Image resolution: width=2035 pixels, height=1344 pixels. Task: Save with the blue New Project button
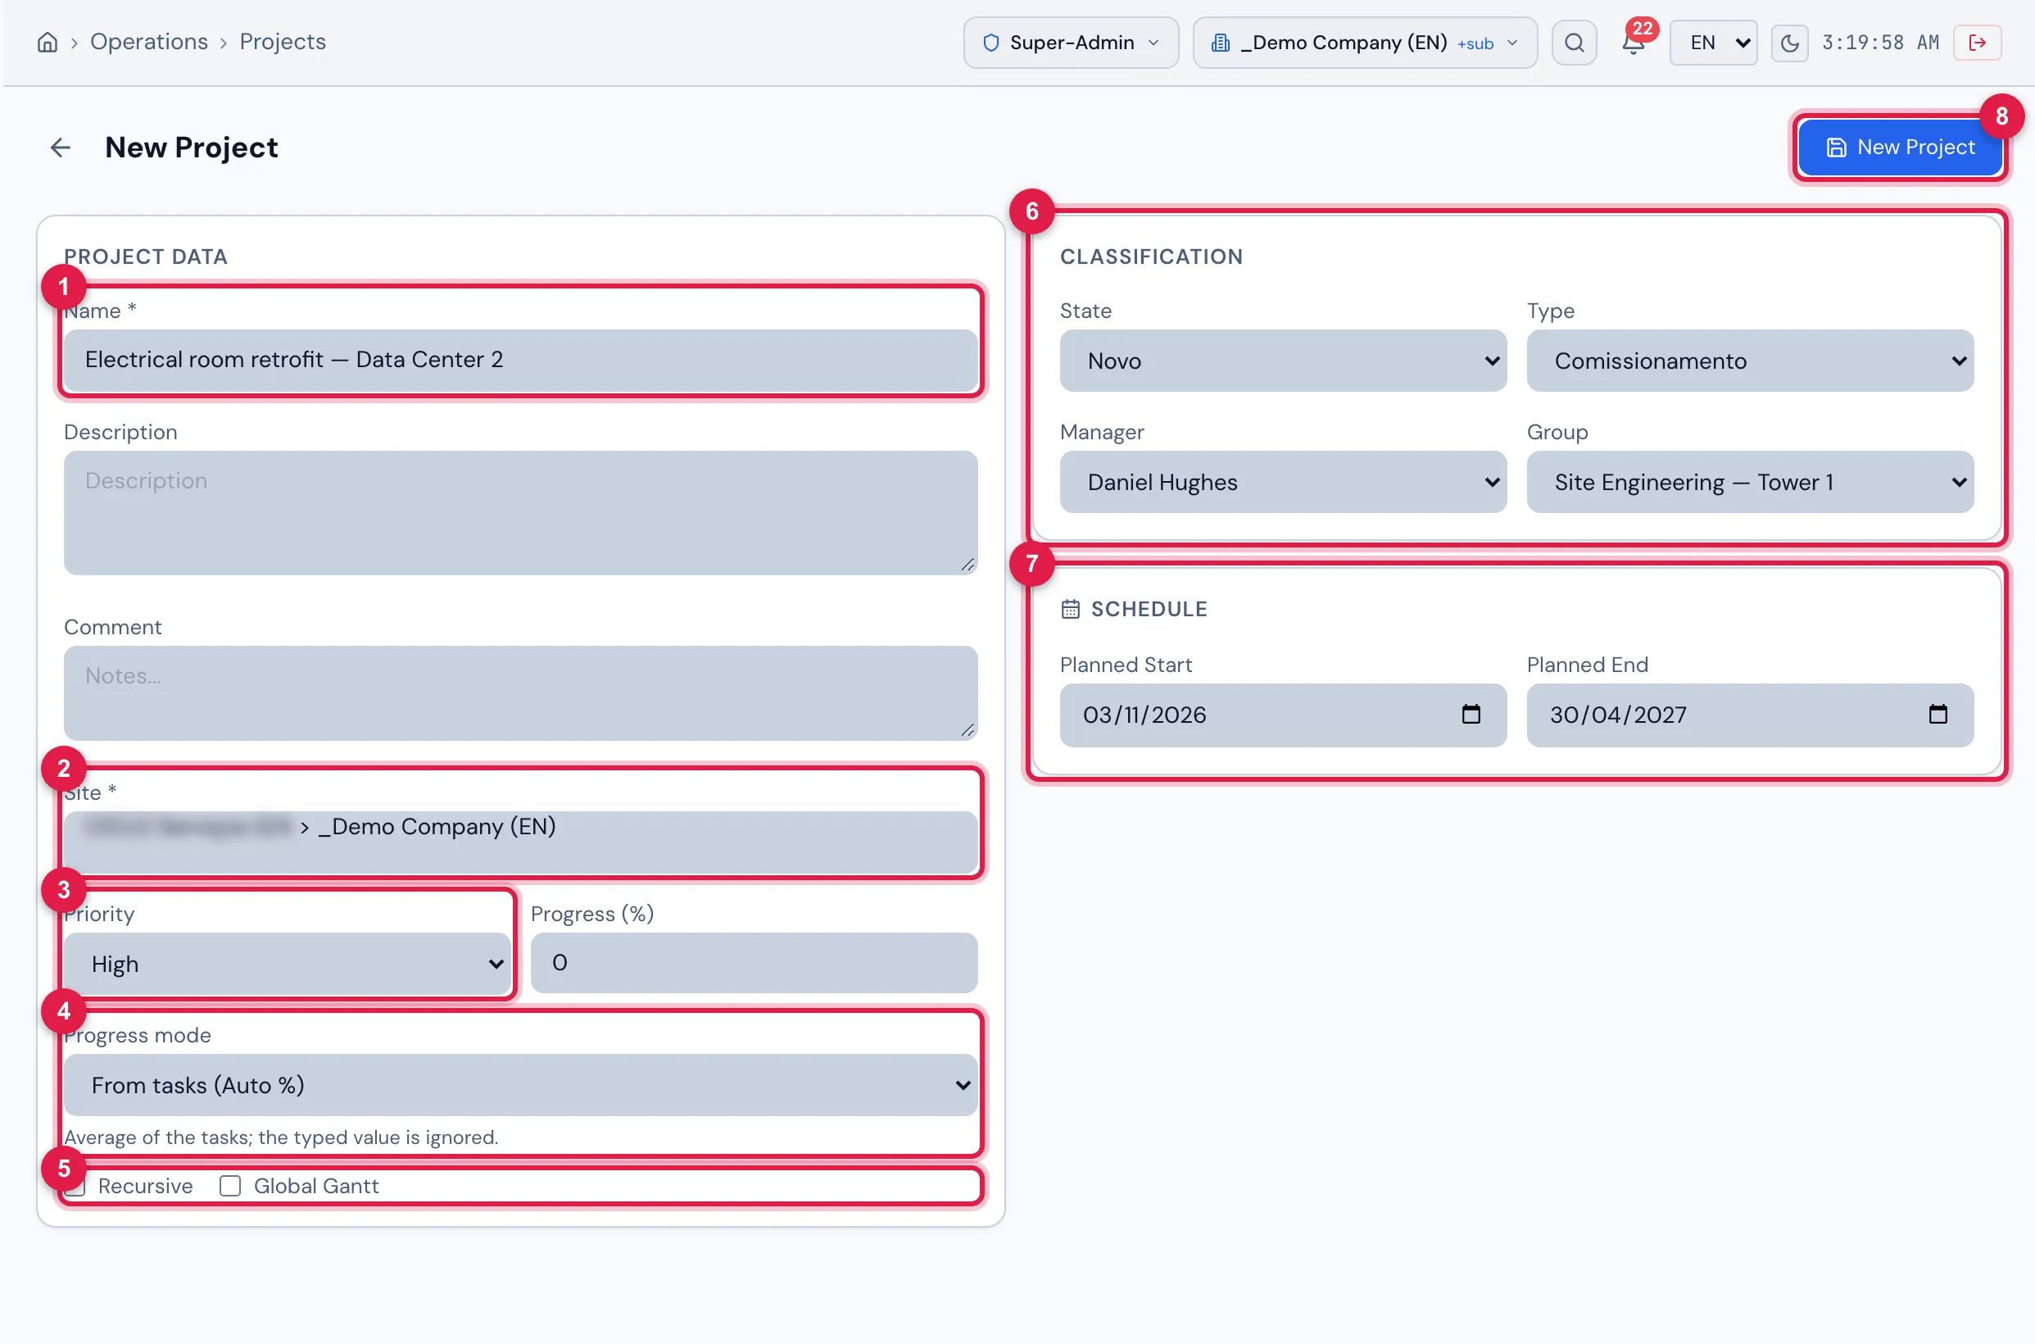[x=1900, y=148]
